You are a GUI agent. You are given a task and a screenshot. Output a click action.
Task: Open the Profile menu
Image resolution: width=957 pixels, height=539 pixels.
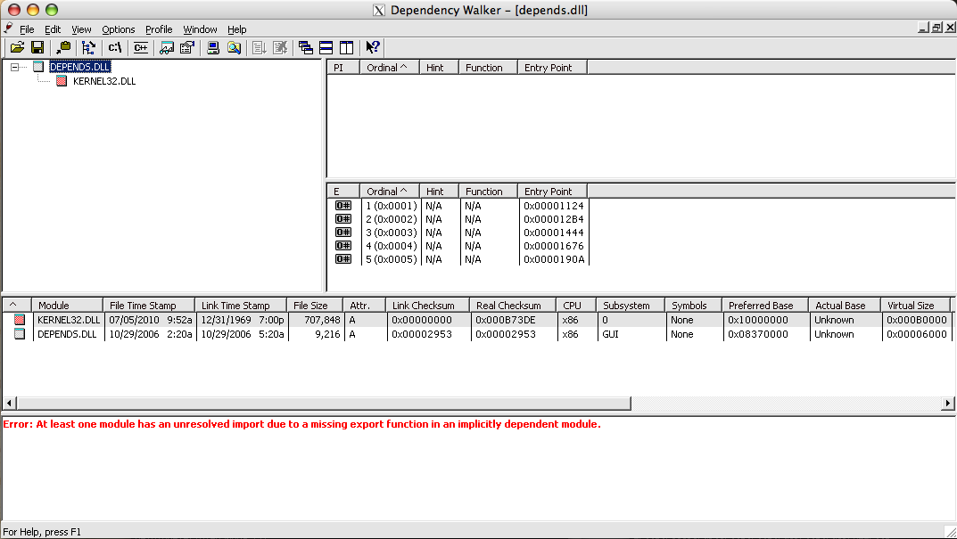(x=159, y=29)
